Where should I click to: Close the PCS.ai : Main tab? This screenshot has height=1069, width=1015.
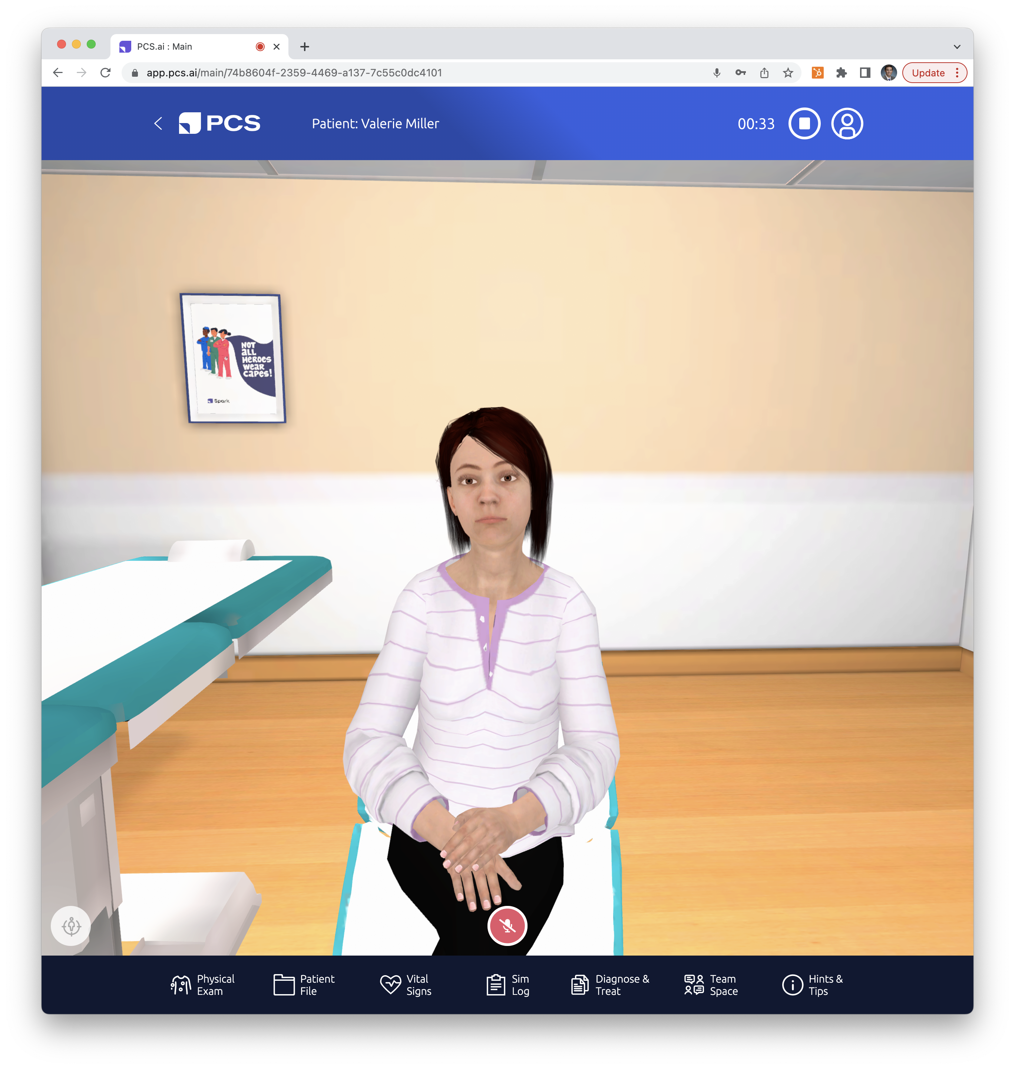[x=277, y=47]
